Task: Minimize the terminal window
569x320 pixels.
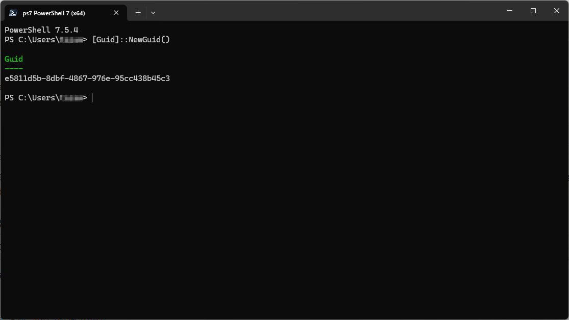Action: (x=510, y=11)
